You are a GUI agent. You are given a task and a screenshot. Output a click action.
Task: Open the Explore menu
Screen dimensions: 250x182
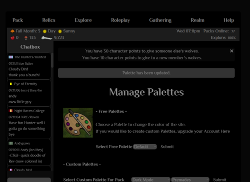point(83,20)
